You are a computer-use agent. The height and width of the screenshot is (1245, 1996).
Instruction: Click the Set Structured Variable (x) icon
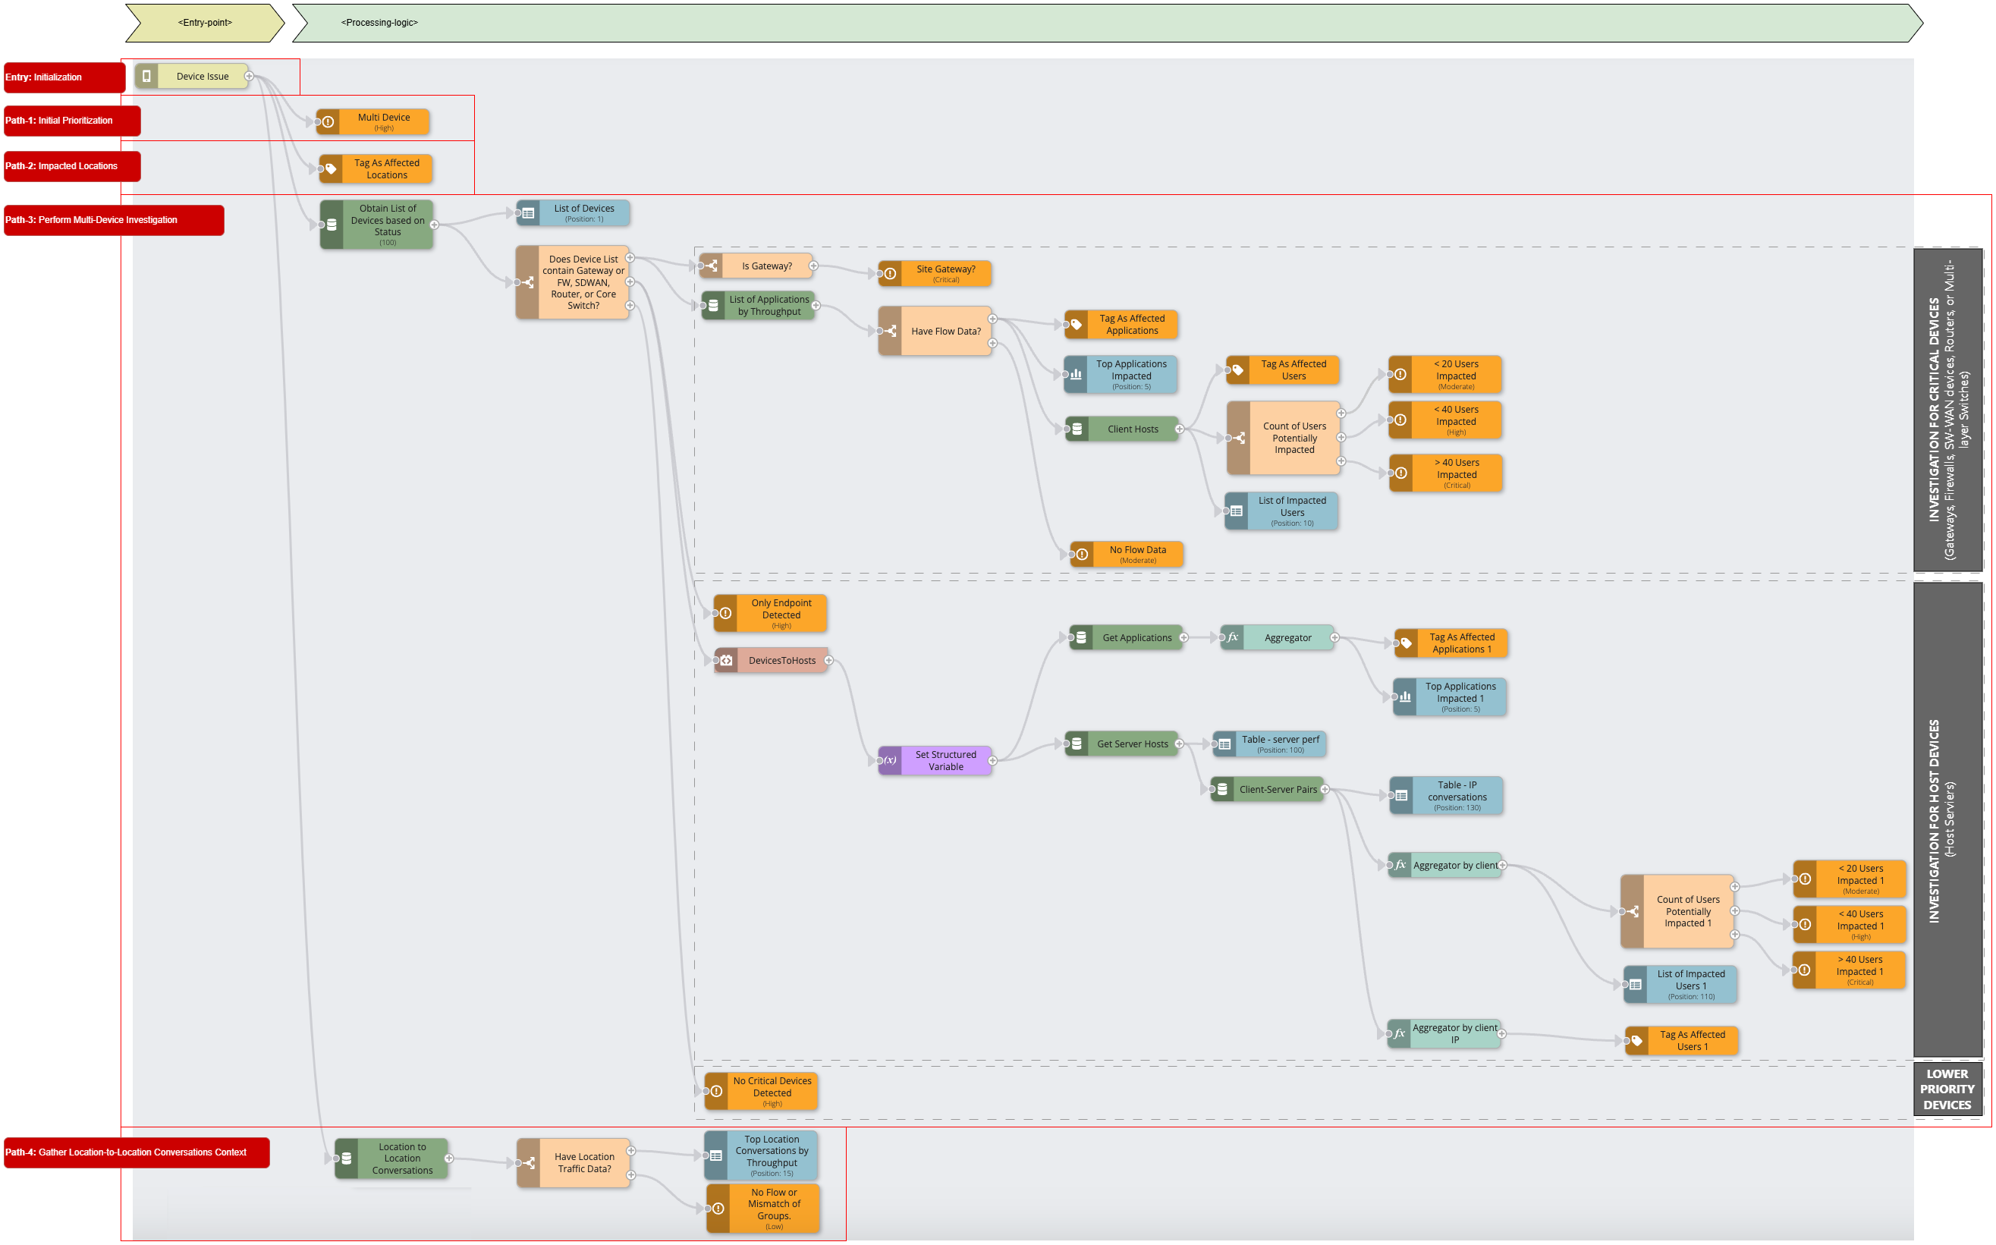click(890, 761)
